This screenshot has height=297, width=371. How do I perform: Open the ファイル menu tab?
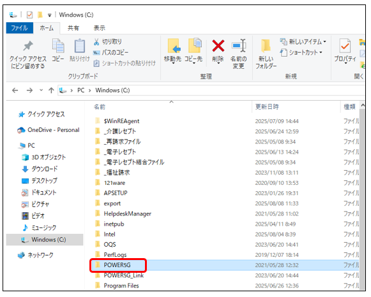[19, 28]
